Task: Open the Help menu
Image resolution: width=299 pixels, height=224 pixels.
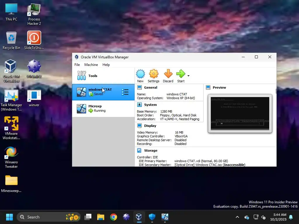Action: 106,64
